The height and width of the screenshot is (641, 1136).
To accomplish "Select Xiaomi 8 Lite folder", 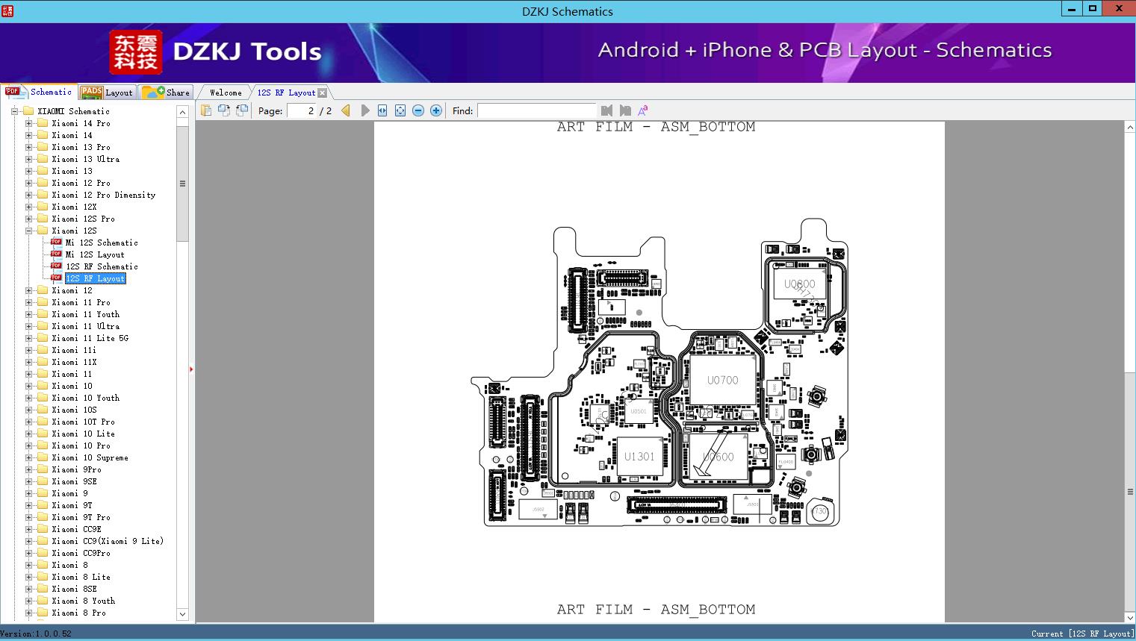I will 81,577.
